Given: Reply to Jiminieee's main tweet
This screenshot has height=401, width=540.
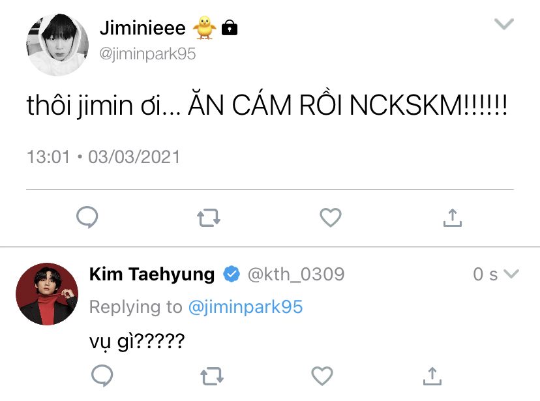Looking at the screenshot, I should pos(87,218).
